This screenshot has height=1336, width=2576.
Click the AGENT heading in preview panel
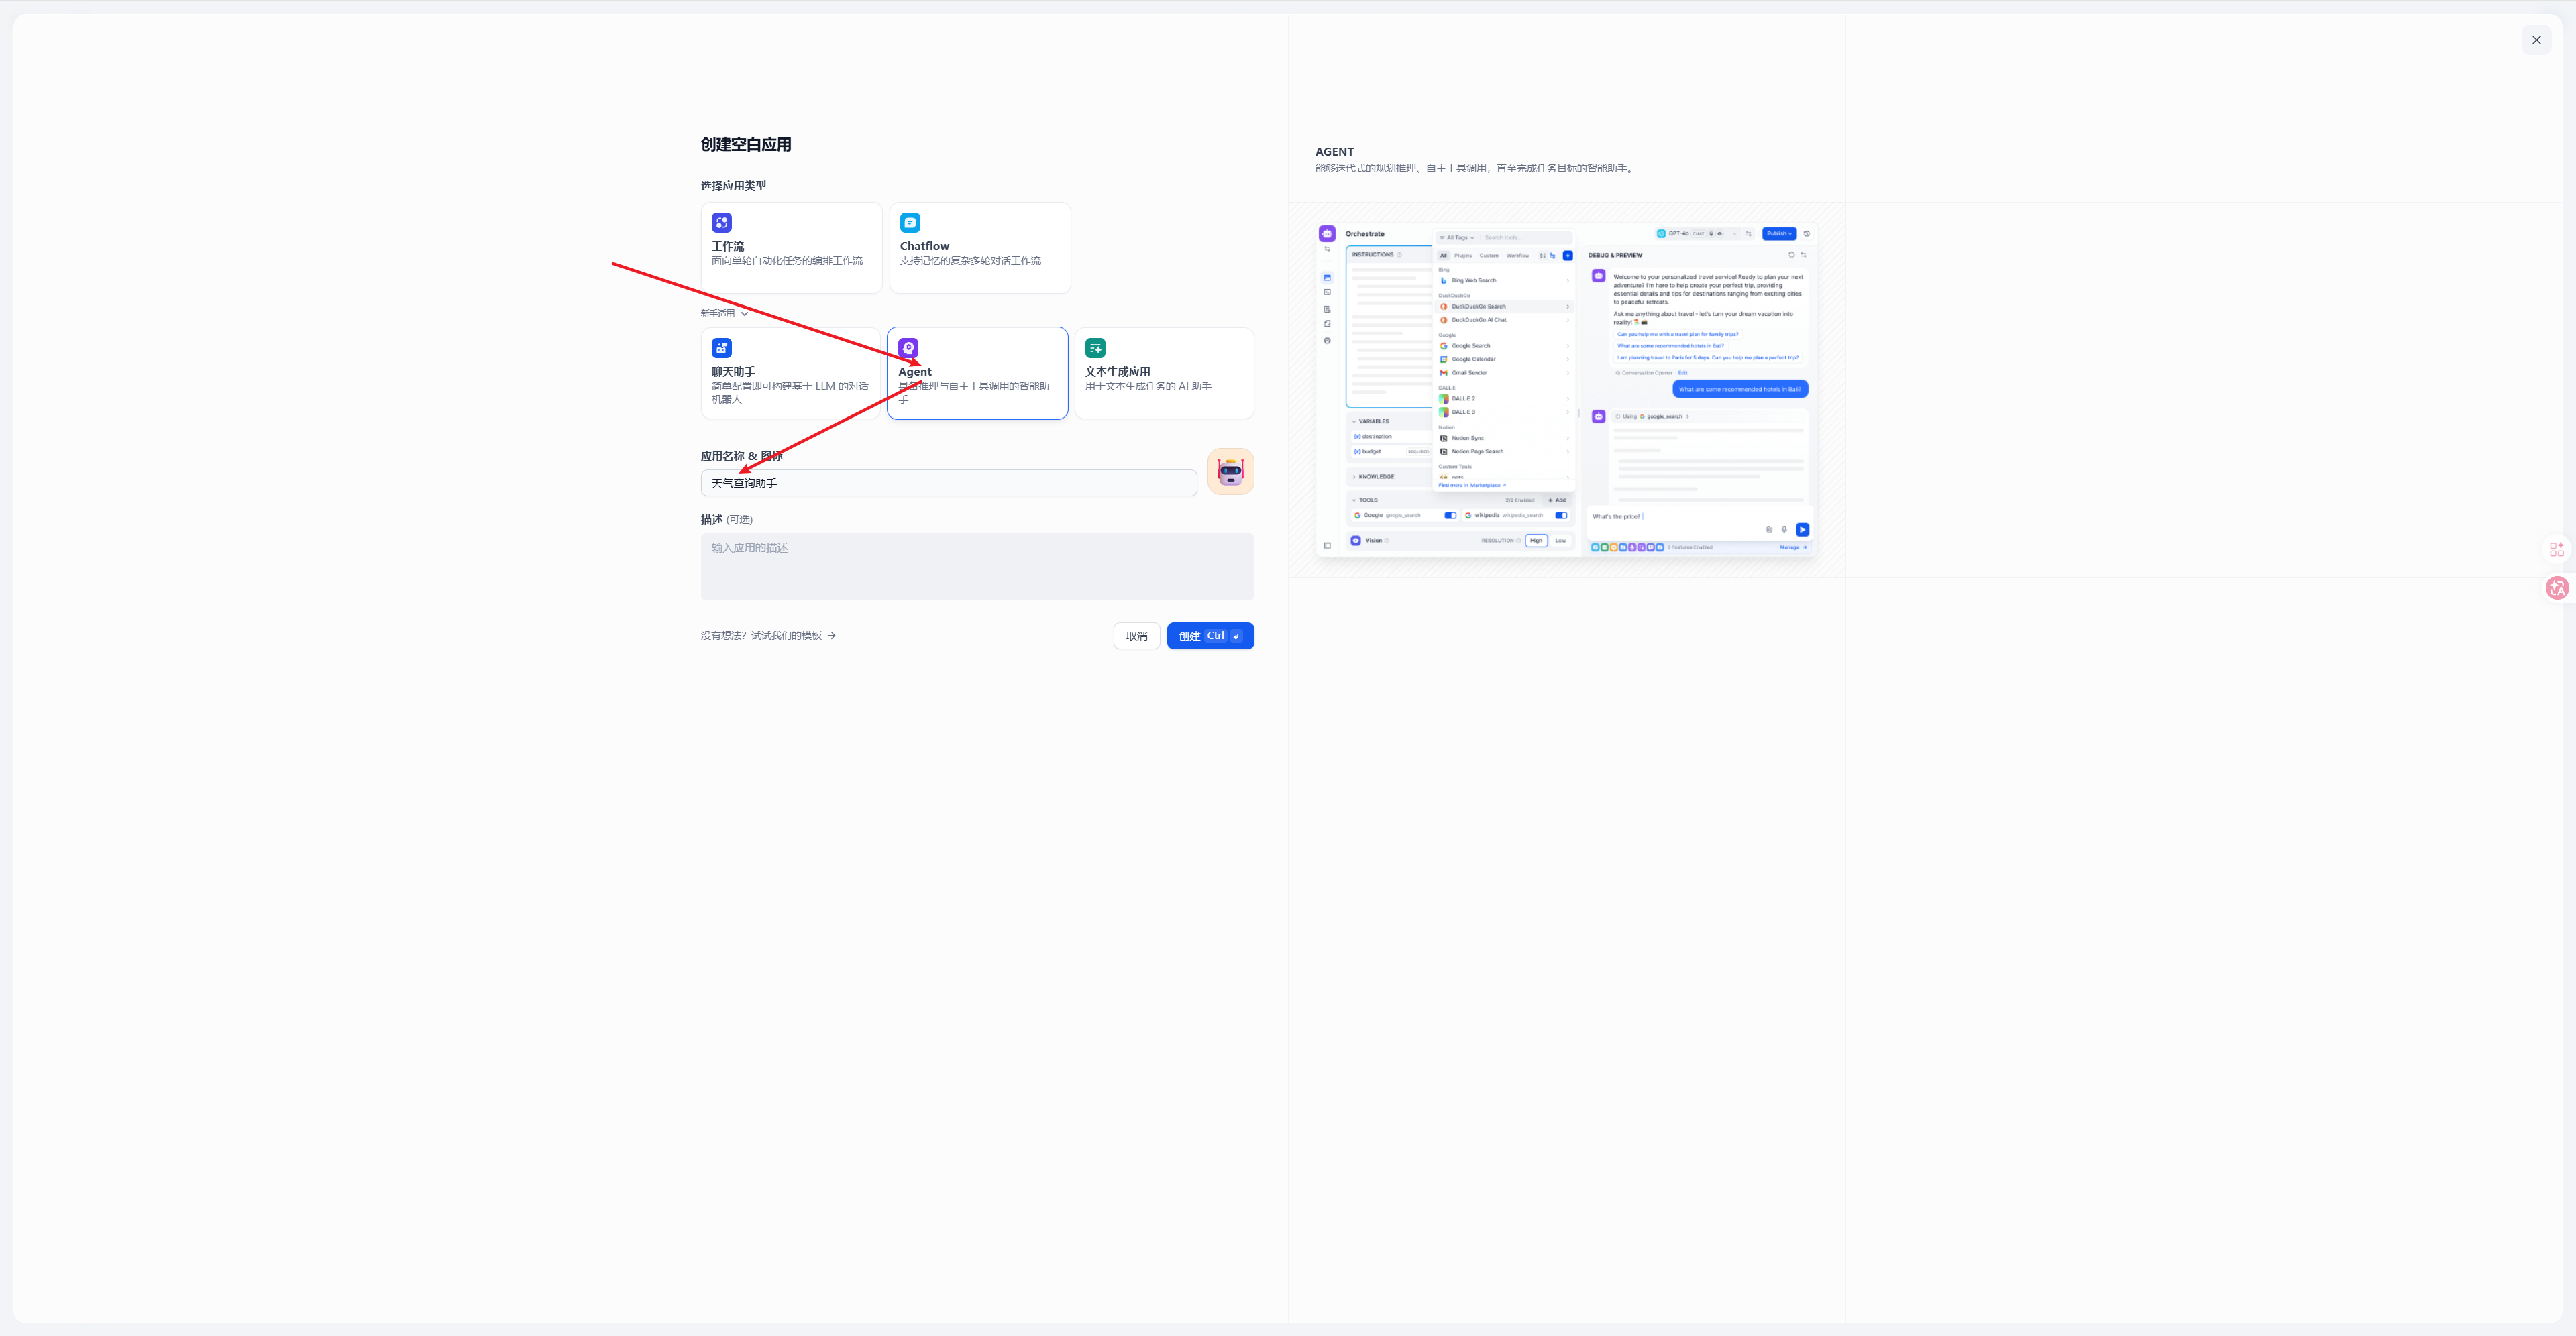pyautogui.click(x=1334, y=152)
